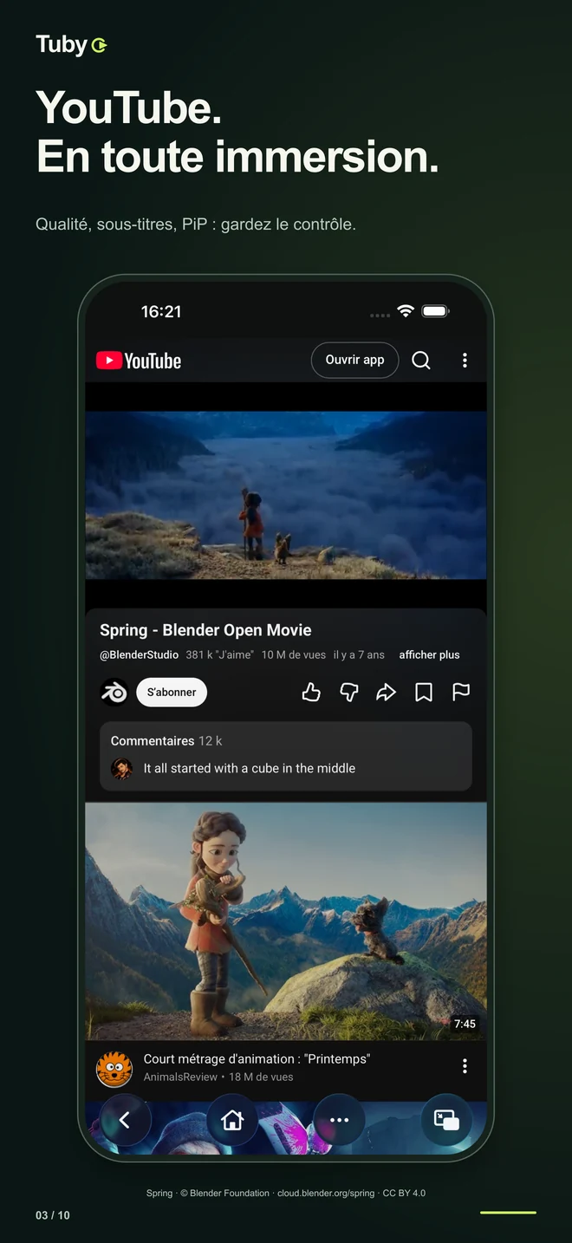The width and height of the screenshot is (572, 1243).
Task: Tap the 03 / 10 page indicator
Action: point(53,1215)
